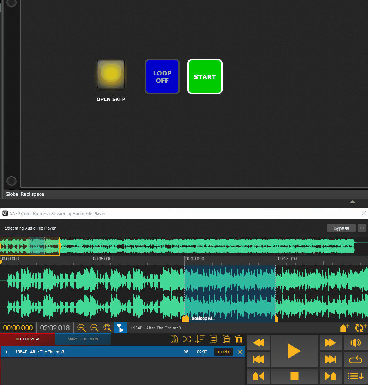Click the zoom-to-fit waveform icon
This screenshot has height=385, width=368.
[x=107, y=328]
